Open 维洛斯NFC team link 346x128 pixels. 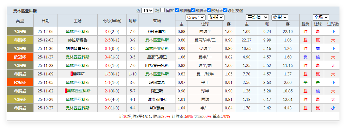tap(157, 100)
